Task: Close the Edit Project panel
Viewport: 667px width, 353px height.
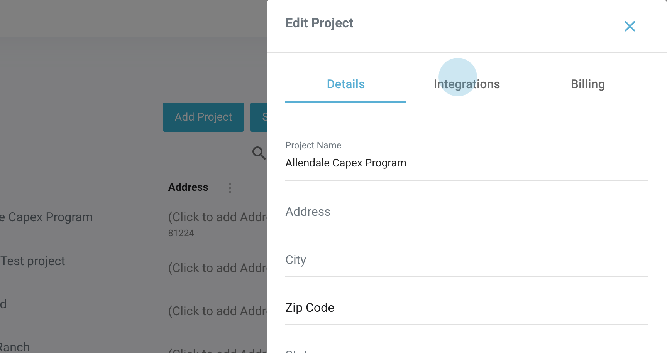Action: pos(630,26)
